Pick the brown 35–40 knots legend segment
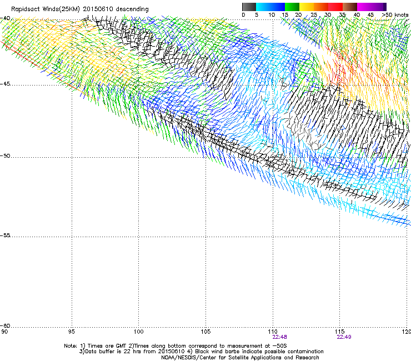 coord(350,7)
